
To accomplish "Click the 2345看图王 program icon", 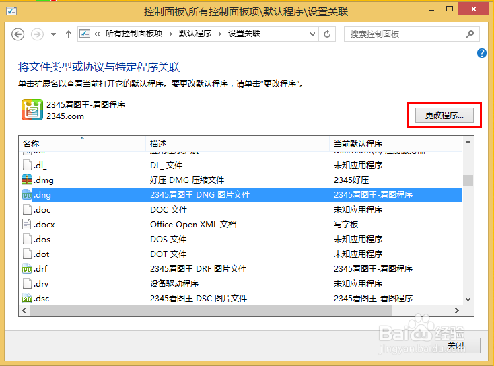I will (32, 110).
